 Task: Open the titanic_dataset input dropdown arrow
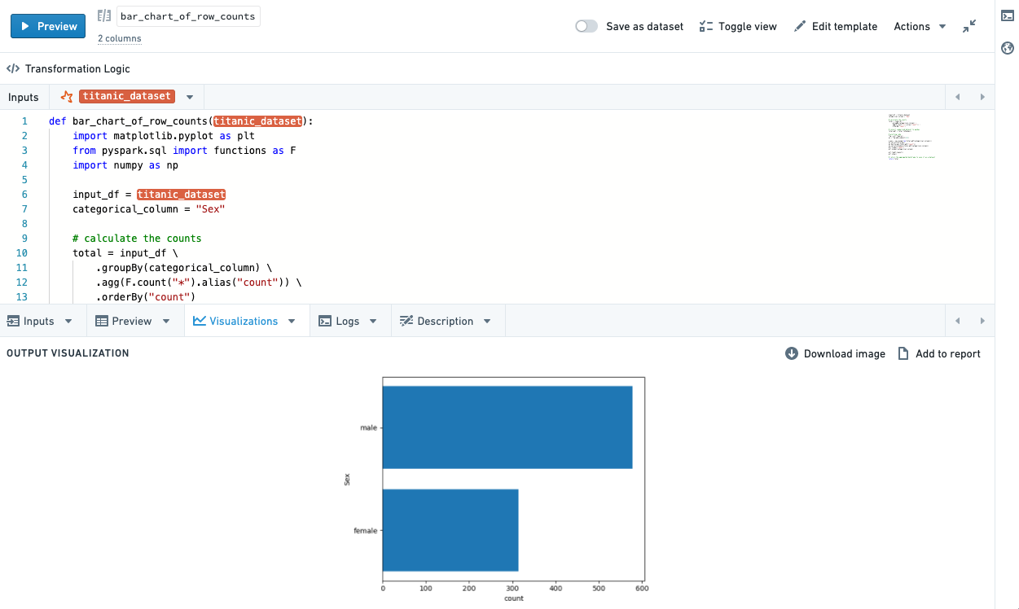pos(190,97)
